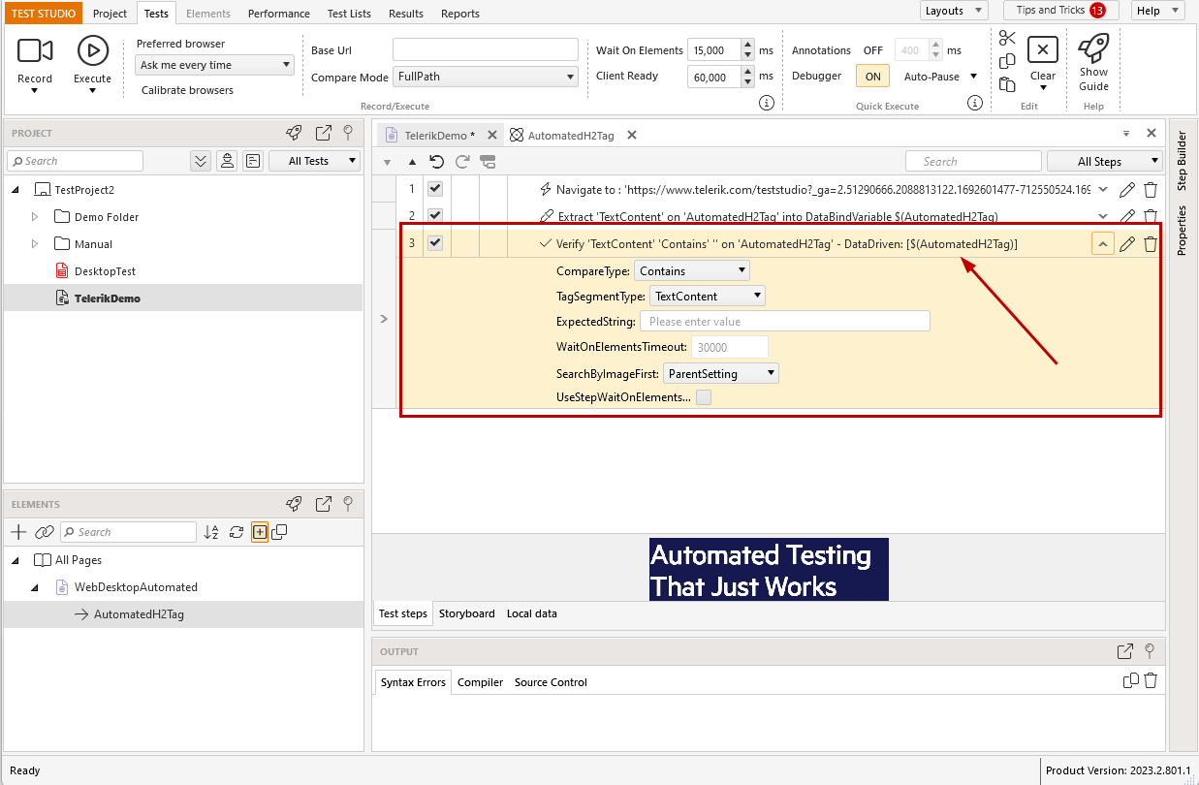Click the scissors Cut icon
The height and width of the screenshot is (785, 1199).
(x=1007, y=39)
